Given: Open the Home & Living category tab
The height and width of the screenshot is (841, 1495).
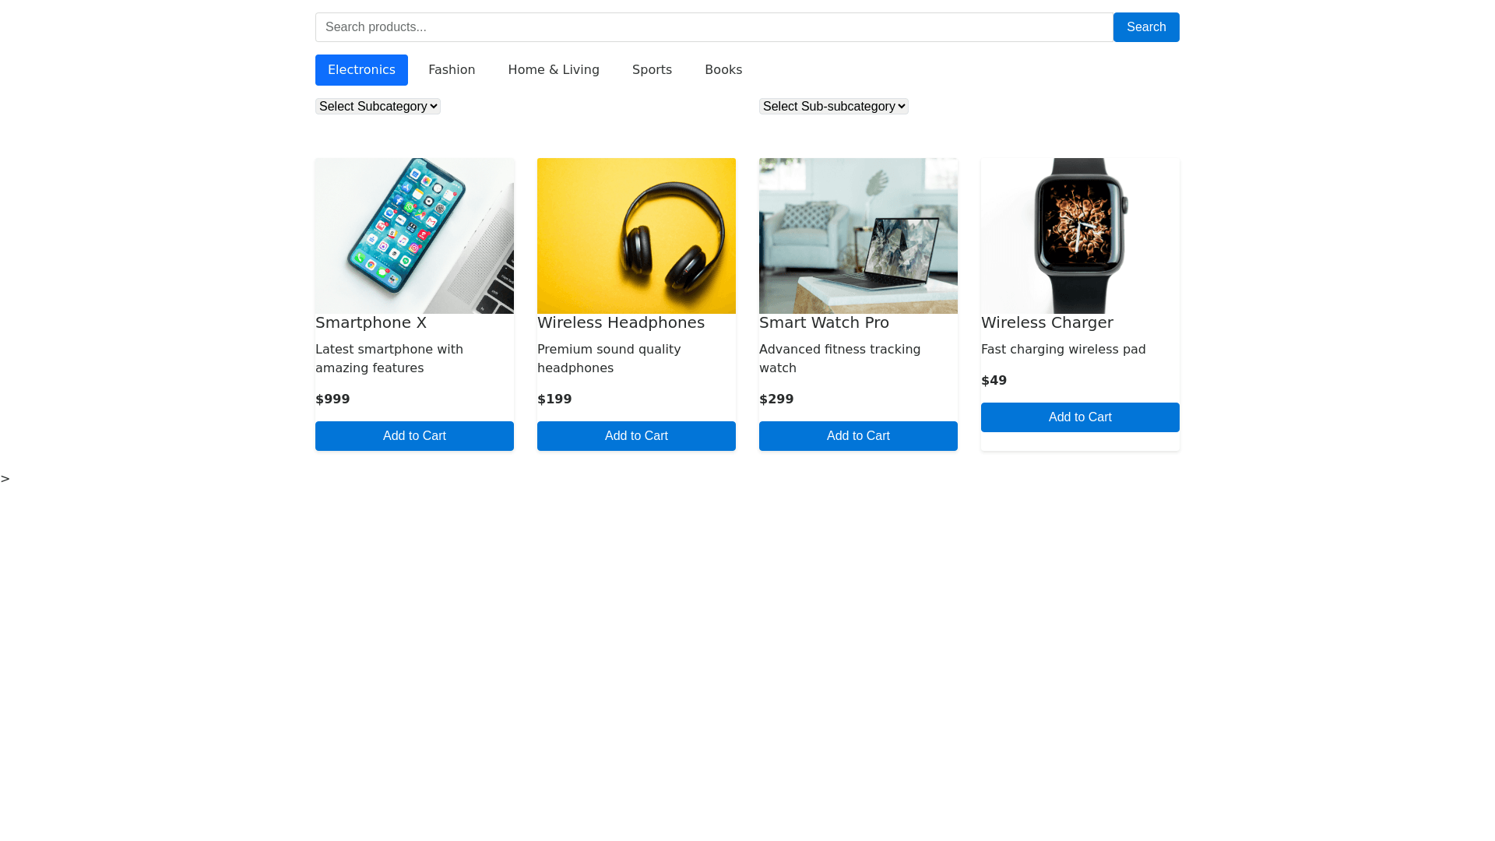Looking at the screenshot, I should point(554,70).
